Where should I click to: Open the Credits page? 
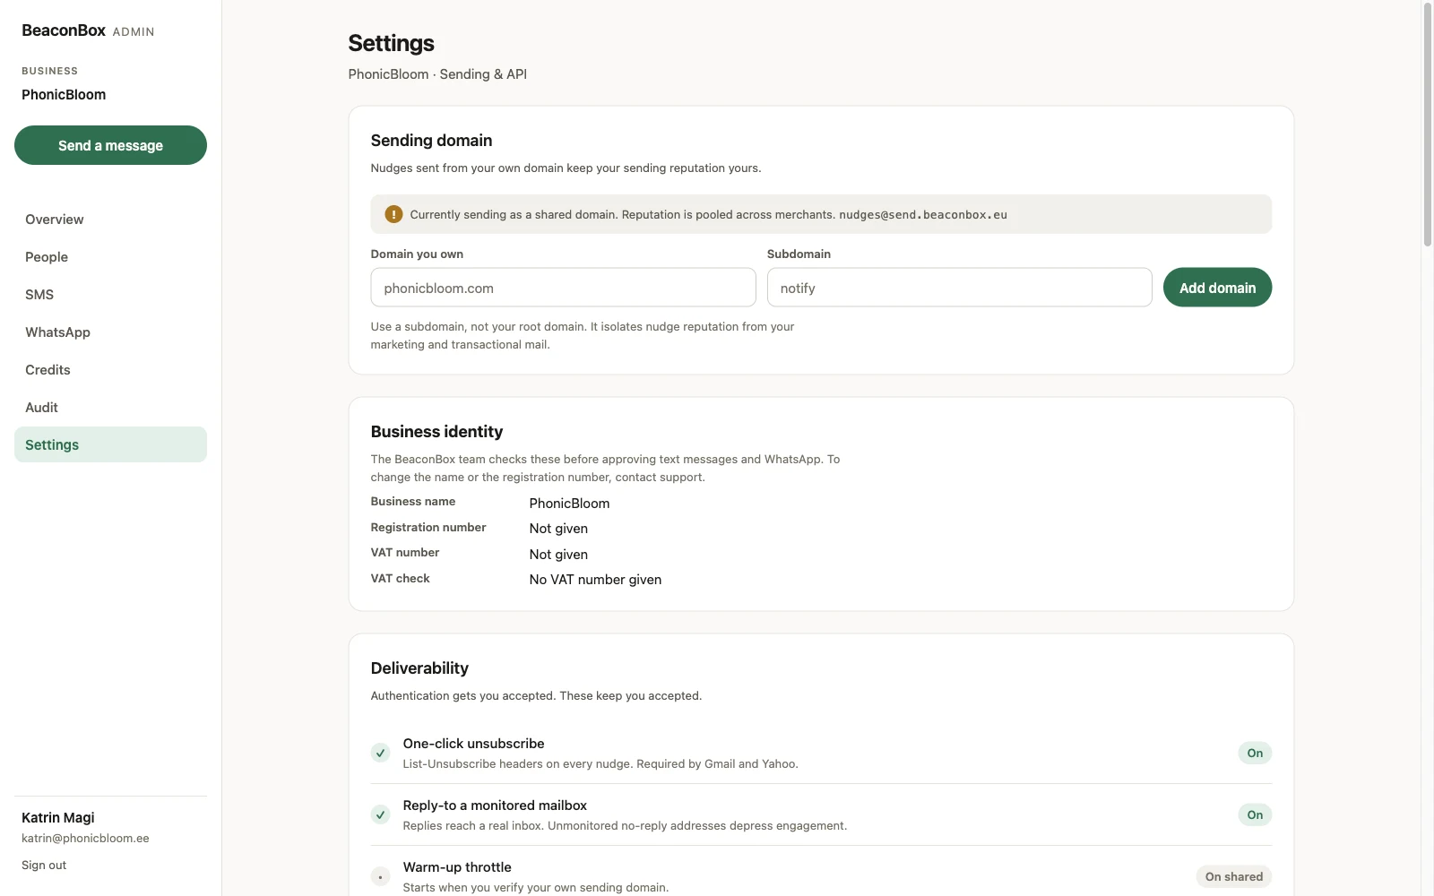pyautogui.click(x=110, y=370)
